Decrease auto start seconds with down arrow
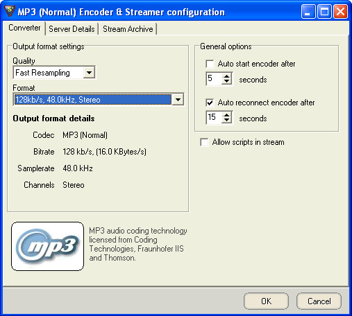The height and width of the screenshot is (316, 352). pyautogui.click(x=227, y=82)
